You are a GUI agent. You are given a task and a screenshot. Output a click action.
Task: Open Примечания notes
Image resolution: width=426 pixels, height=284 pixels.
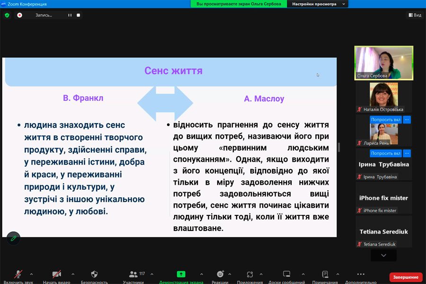[325, 276]
